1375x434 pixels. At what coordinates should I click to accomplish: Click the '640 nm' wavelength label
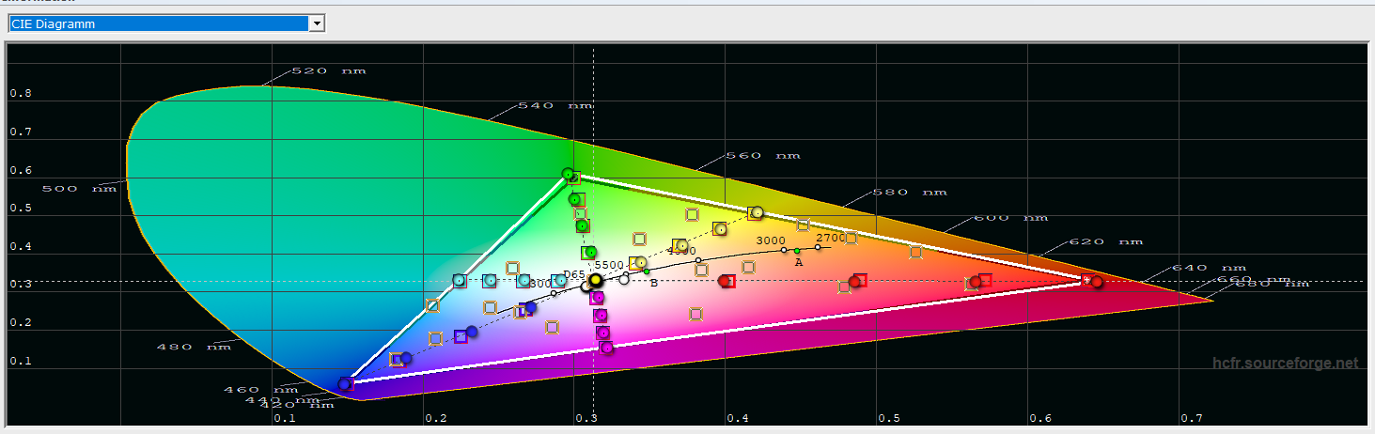tap(1209, 268)
